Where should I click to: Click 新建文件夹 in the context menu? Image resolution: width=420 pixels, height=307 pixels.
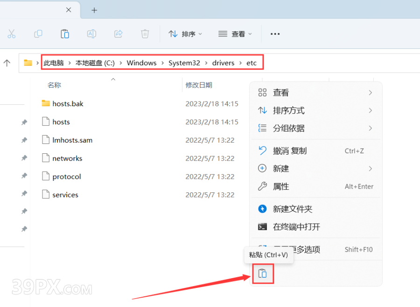click(292, 209)
